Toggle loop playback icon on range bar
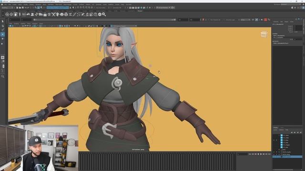305x171 pixels. (x=253, y=20)
